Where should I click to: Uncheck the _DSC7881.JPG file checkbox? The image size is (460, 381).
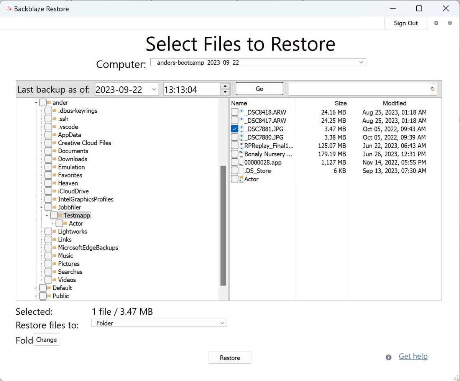pos(235,129)
